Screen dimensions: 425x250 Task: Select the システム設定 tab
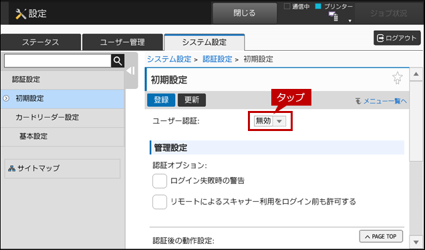pyautogui.click(x=204, y=42)
